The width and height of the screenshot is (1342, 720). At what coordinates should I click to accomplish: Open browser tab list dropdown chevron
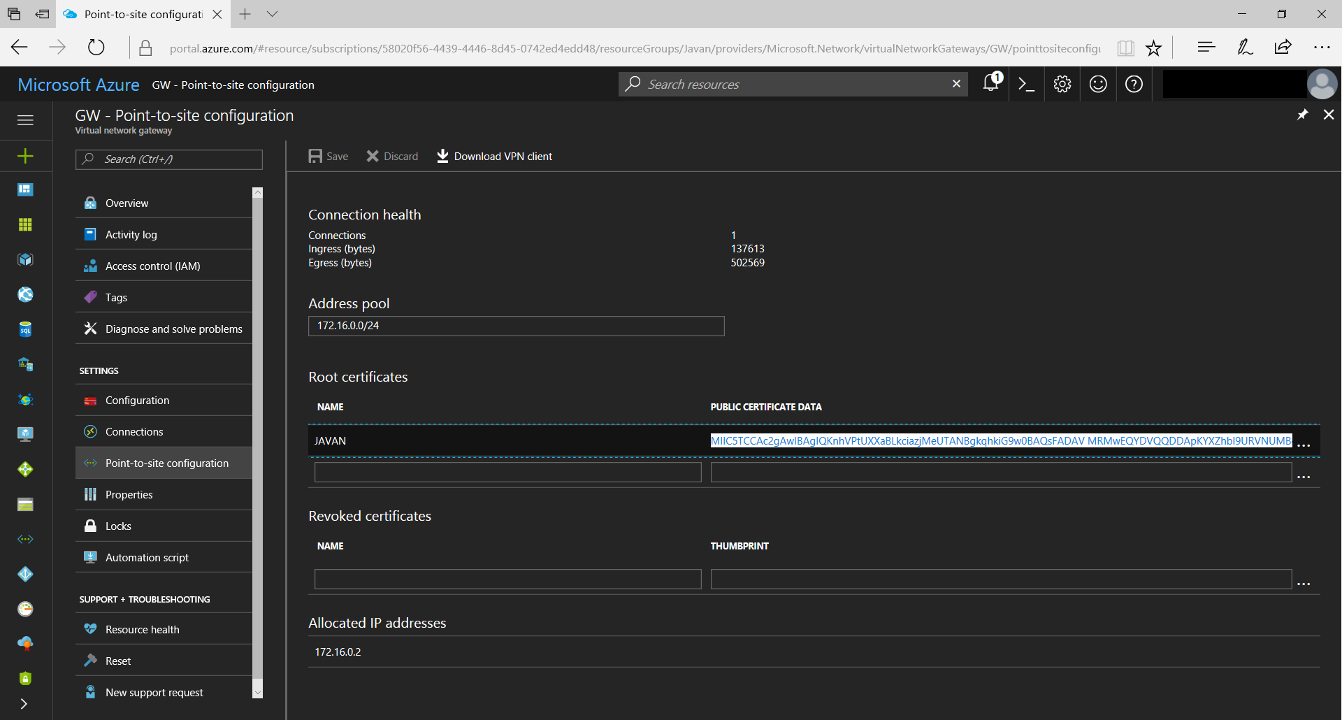coord(273,14)
